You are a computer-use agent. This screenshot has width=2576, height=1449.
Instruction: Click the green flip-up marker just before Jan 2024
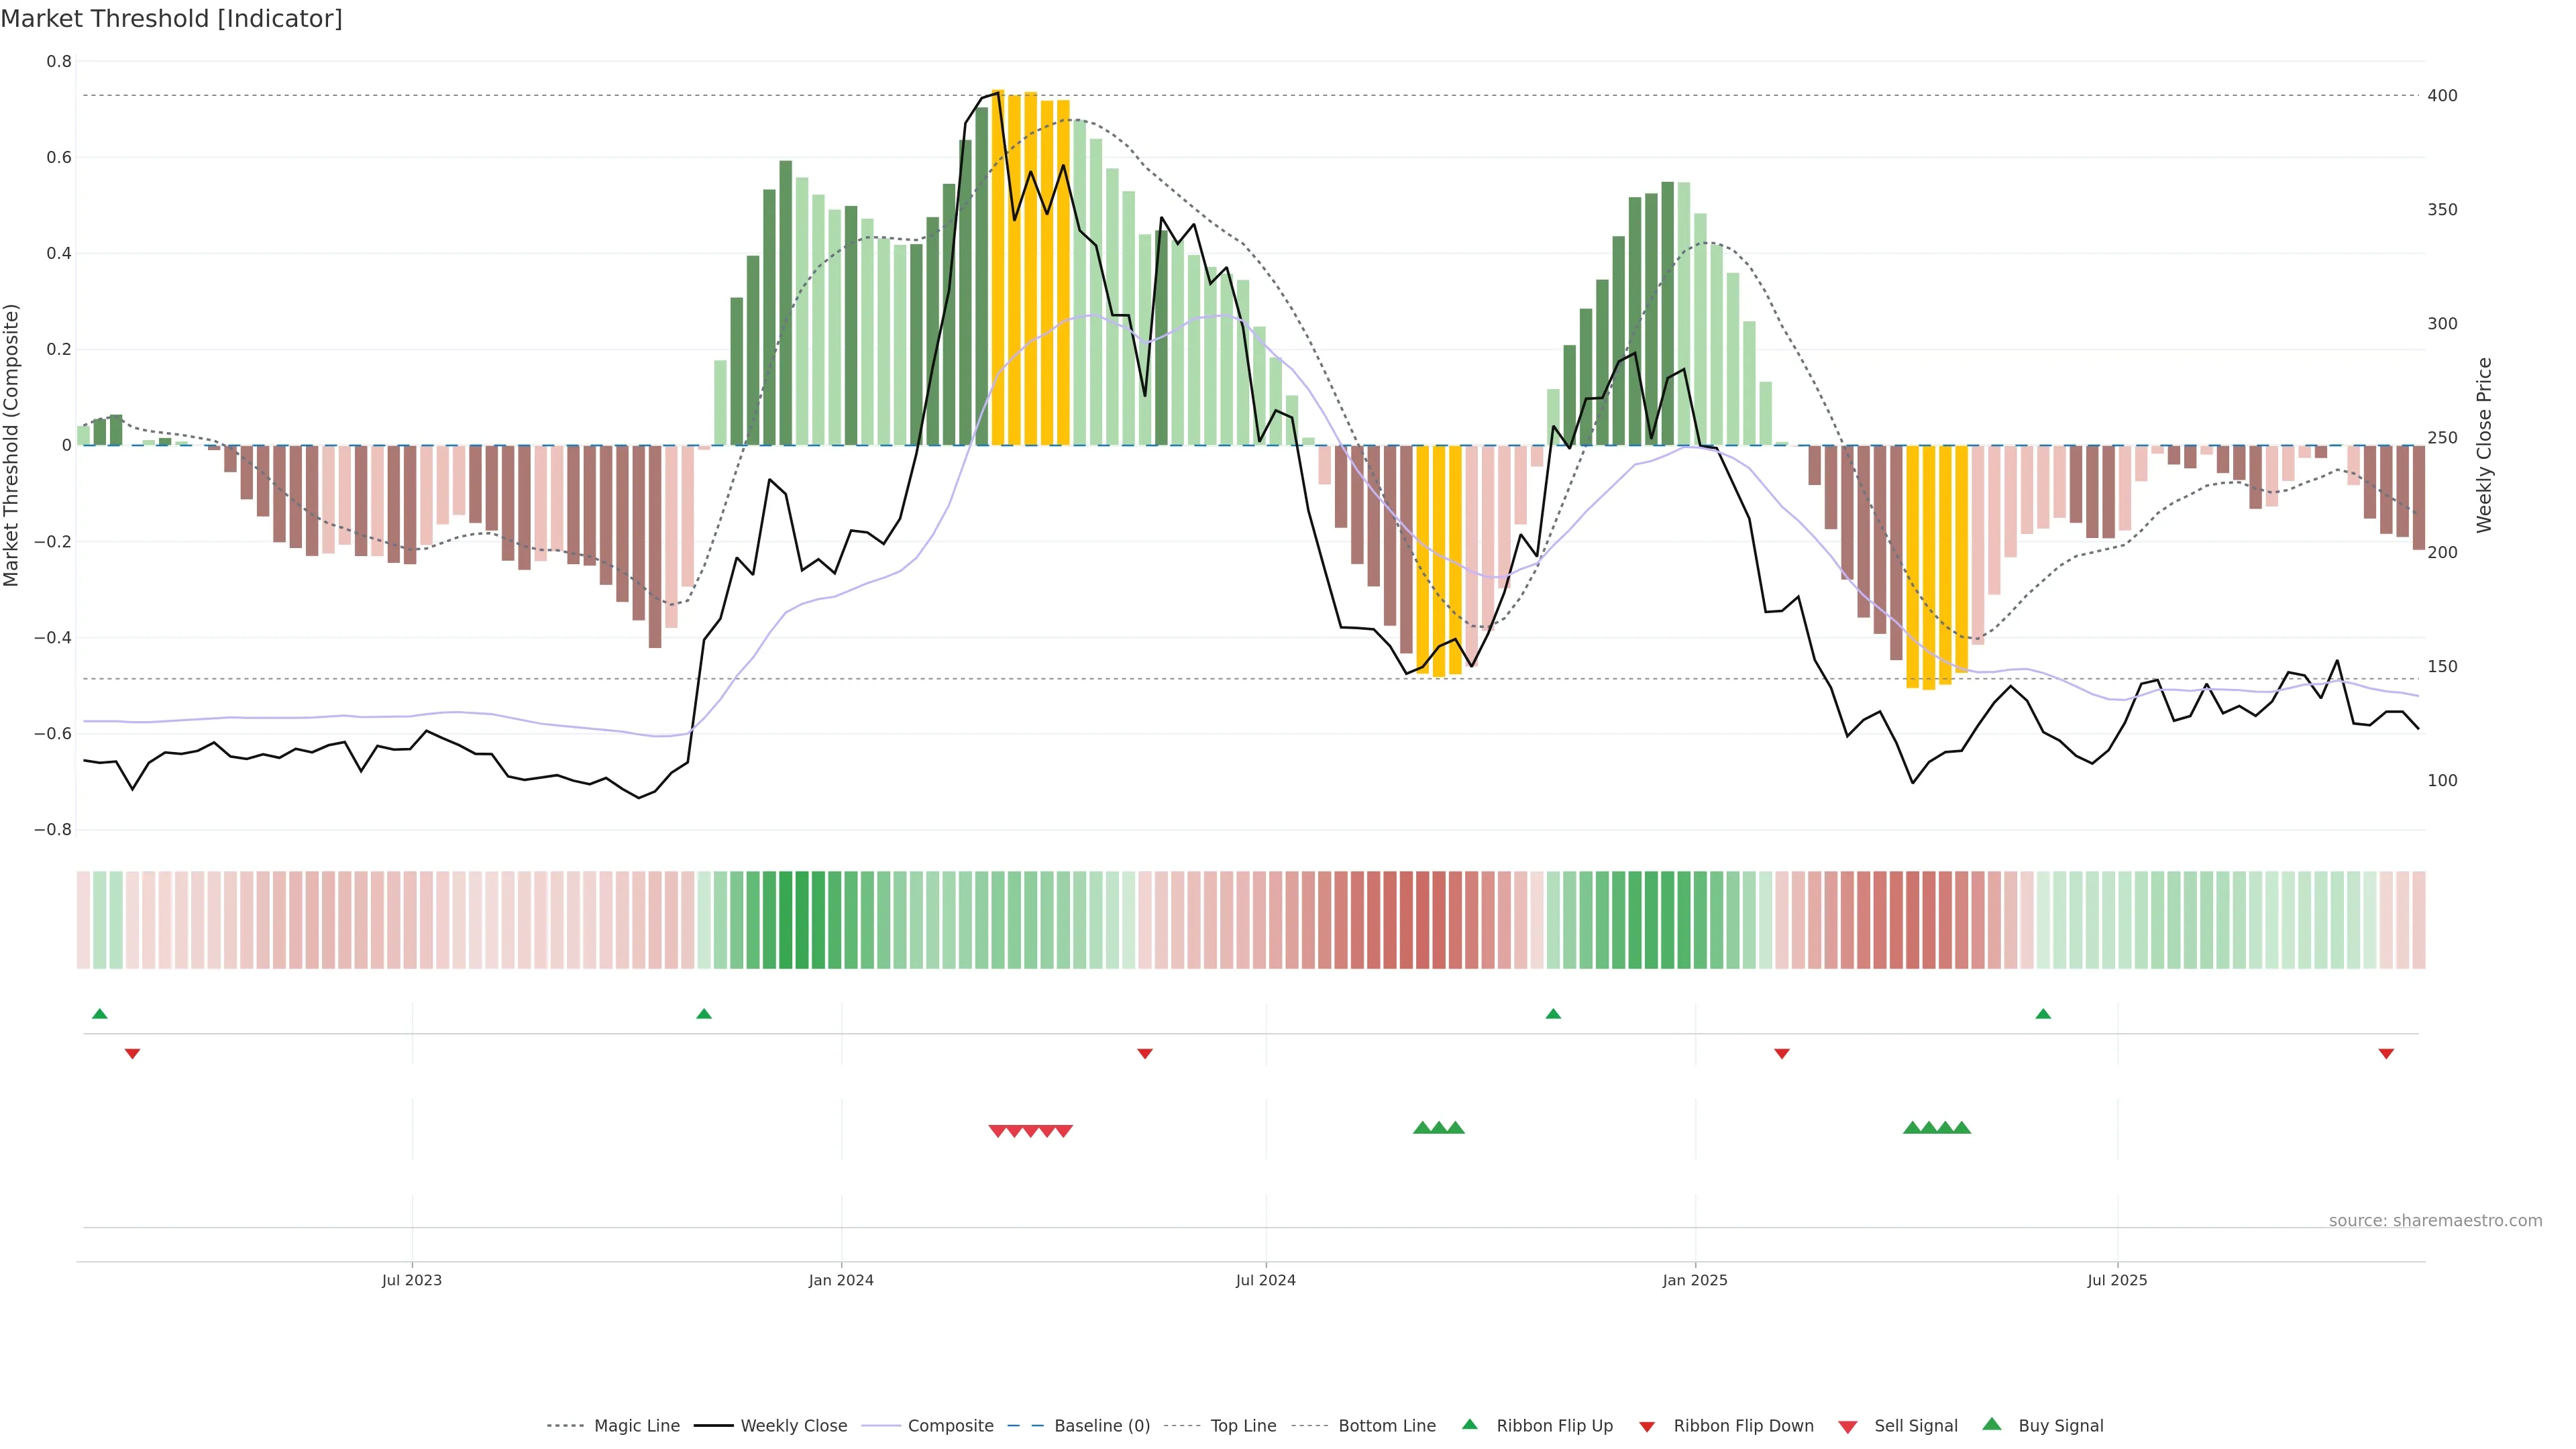(704, 1014)
